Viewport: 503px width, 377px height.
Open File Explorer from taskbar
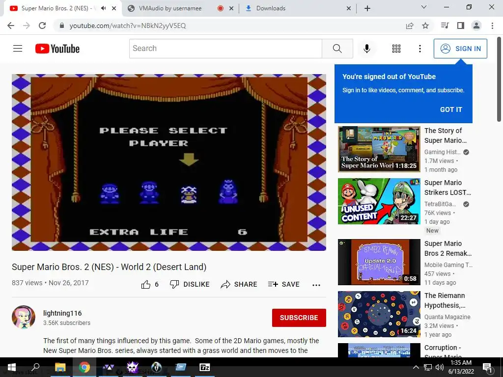click(60, 367)
